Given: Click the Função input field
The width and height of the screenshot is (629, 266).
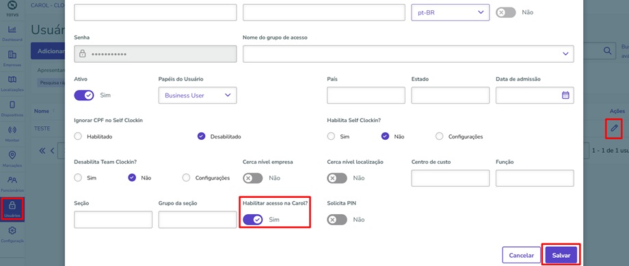Looking at the screenshot, I should 535,178.
